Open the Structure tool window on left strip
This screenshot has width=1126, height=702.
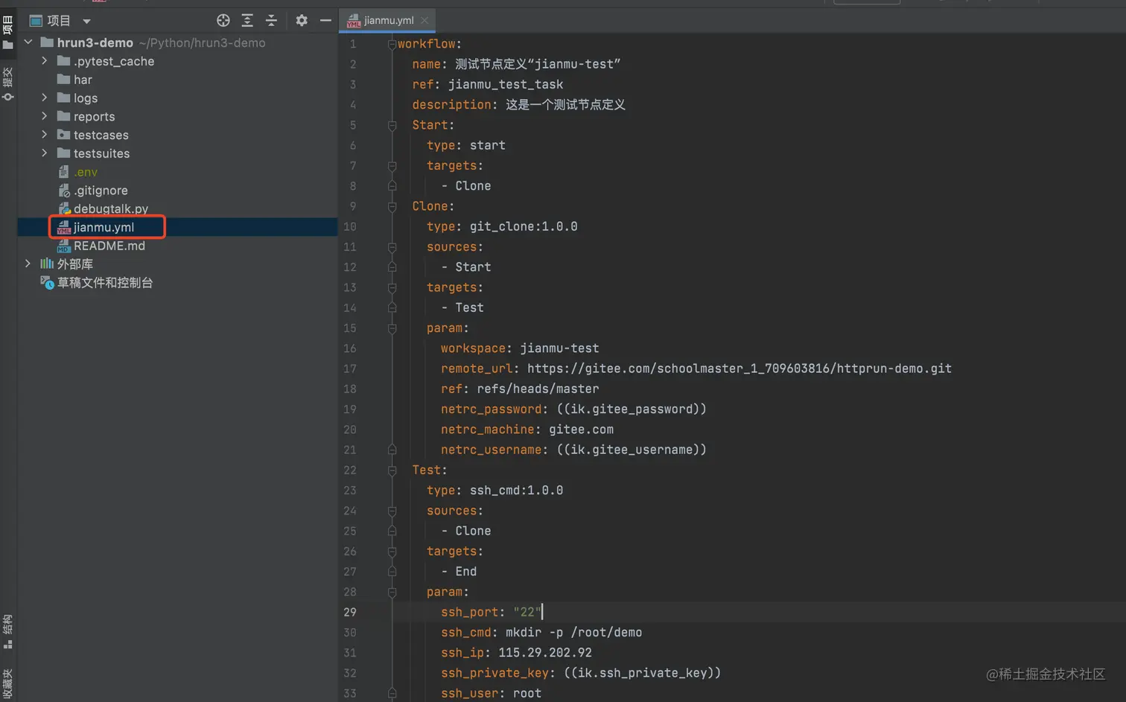click(x=8, y=631)
